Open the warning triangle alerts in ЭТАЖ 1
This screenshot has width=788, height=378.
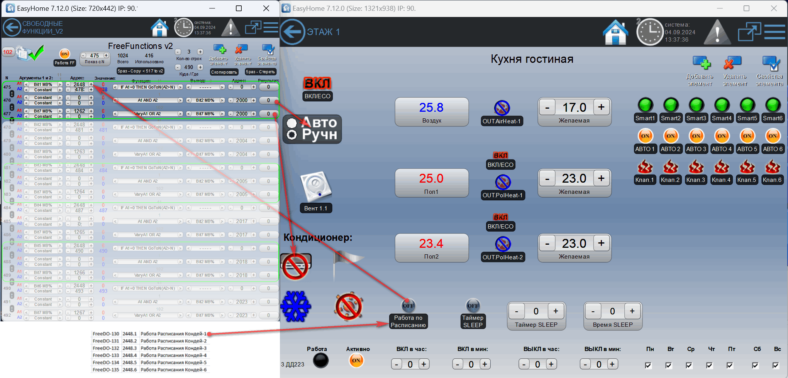click(x=717, y=32)
